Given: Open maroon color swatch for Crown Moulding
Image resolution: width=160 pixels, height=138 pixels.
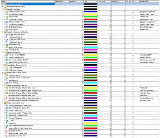Looking at the screenshot, I should pyautogui.click(x=90, y=45).
